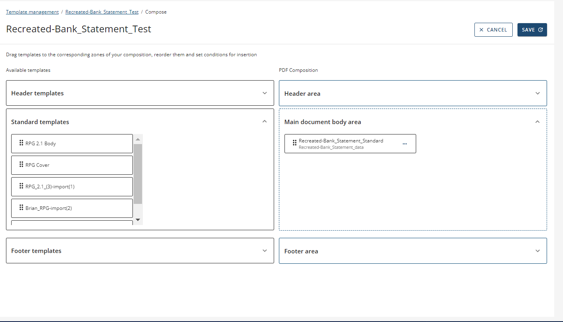Click drag handle of RPG_2.1_(3)-import(1) template
563x322 pixels.
pyautogui.click(x=21, y=186)
